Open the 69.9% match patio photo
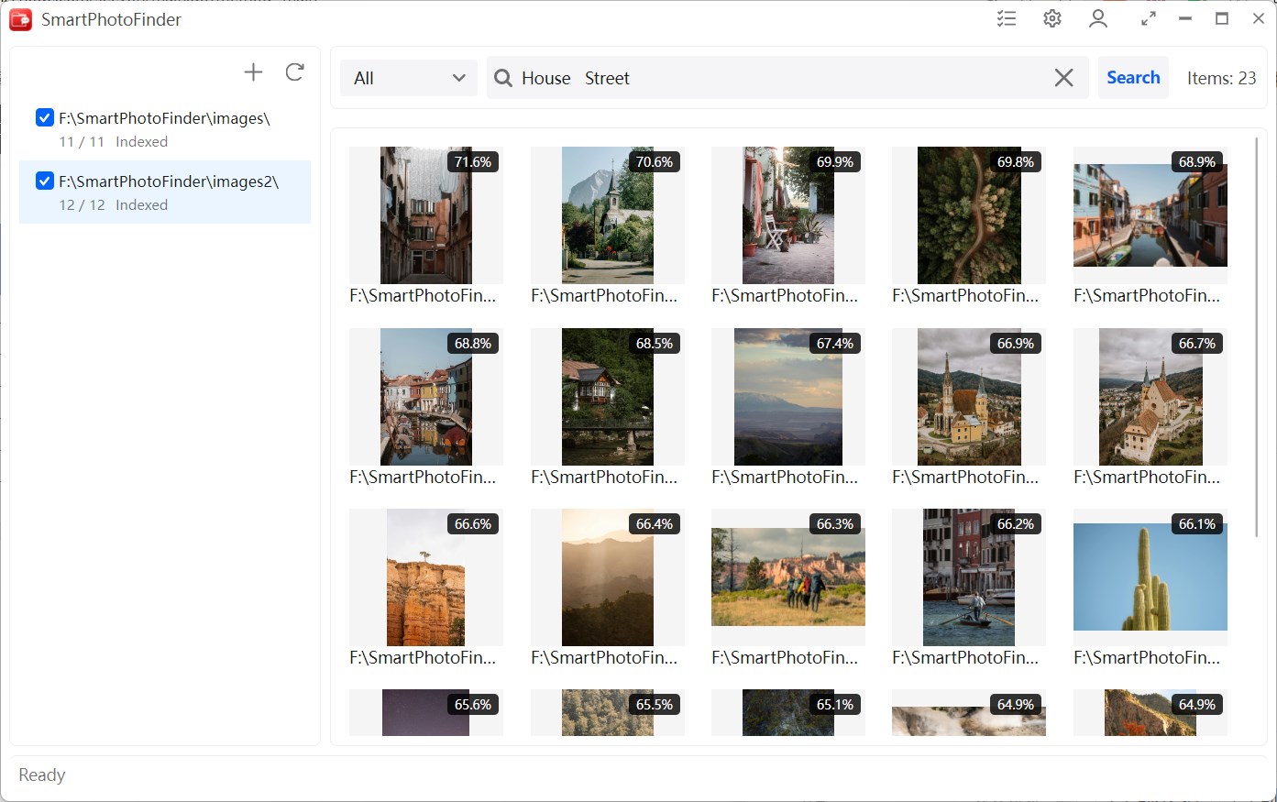This screenshot has height=802, width=1277. click(x=788, y=215)
